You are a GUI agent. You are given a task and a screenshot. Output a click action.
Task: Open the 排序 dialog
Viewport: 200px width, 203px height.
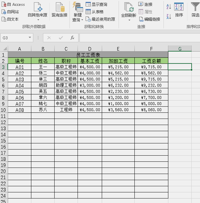tap(179, 10)
